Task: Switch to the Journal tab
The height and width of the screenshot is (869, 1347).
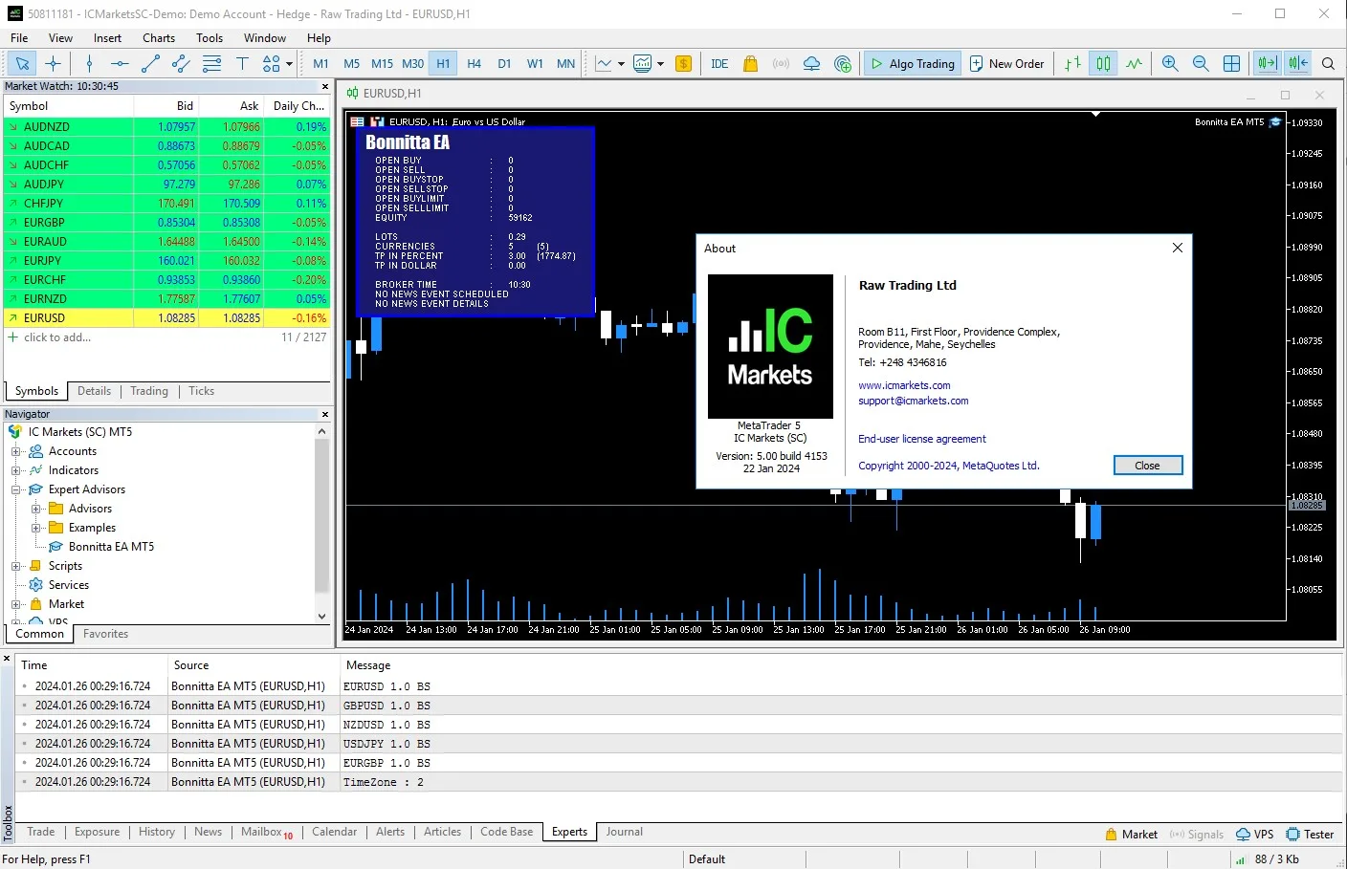Action: [624, 832]
